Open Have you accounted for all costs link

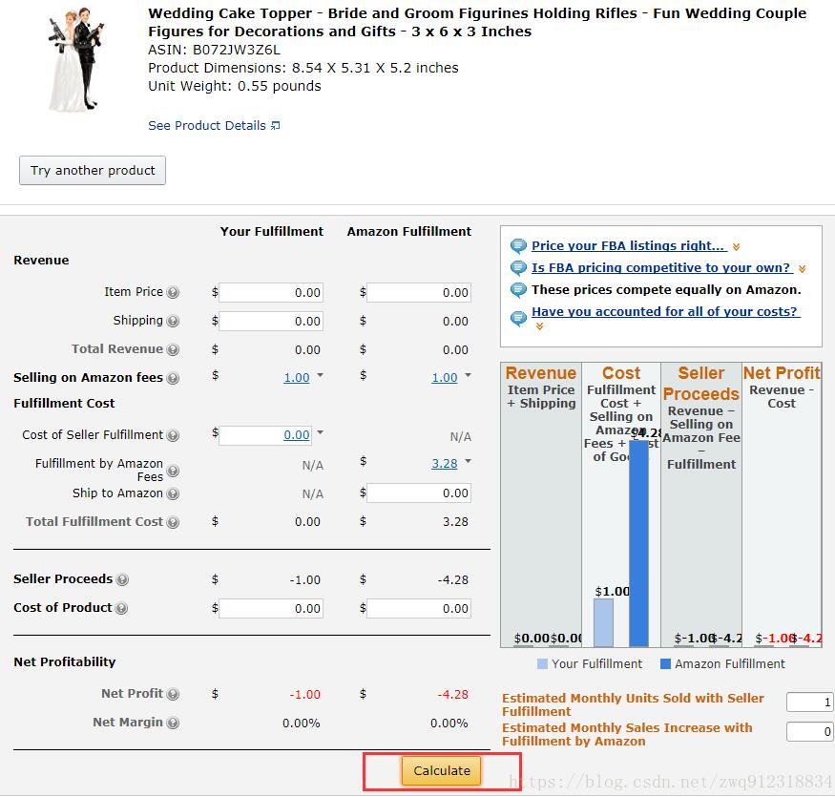coord(666,311)
